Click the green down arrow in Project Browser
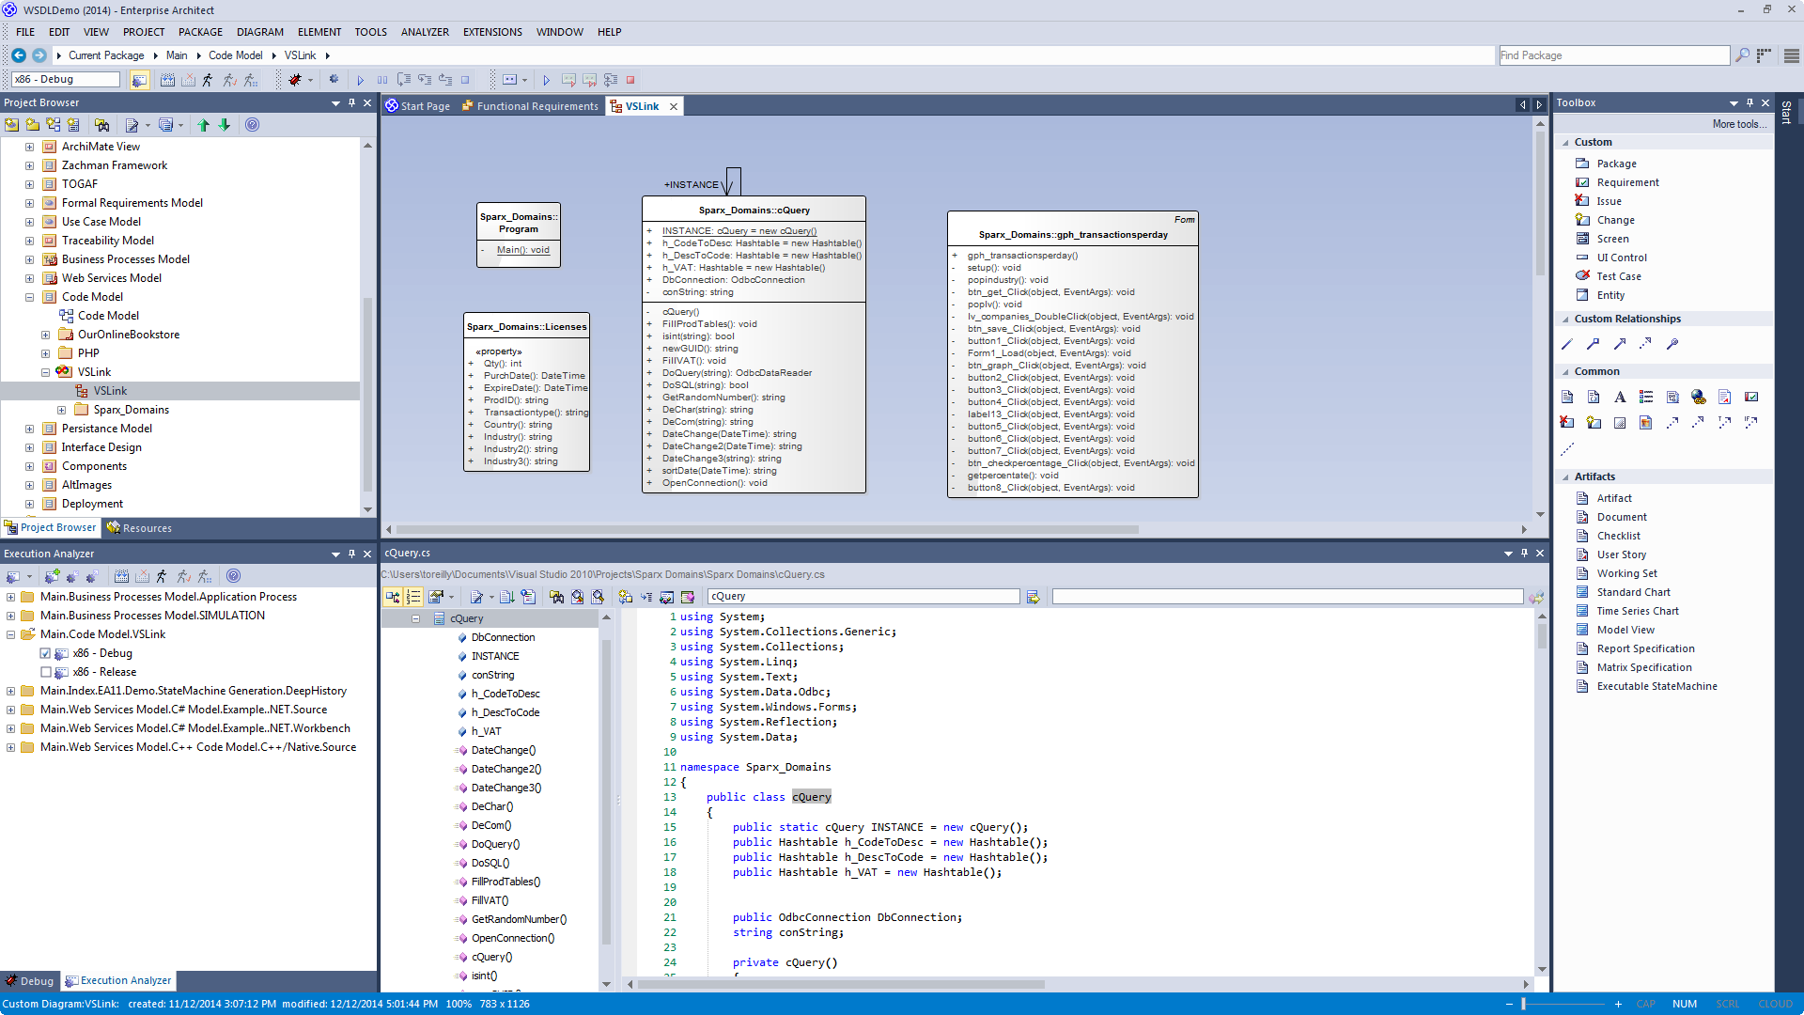This screenshot has width=1804, height=1015. point(225,125)
